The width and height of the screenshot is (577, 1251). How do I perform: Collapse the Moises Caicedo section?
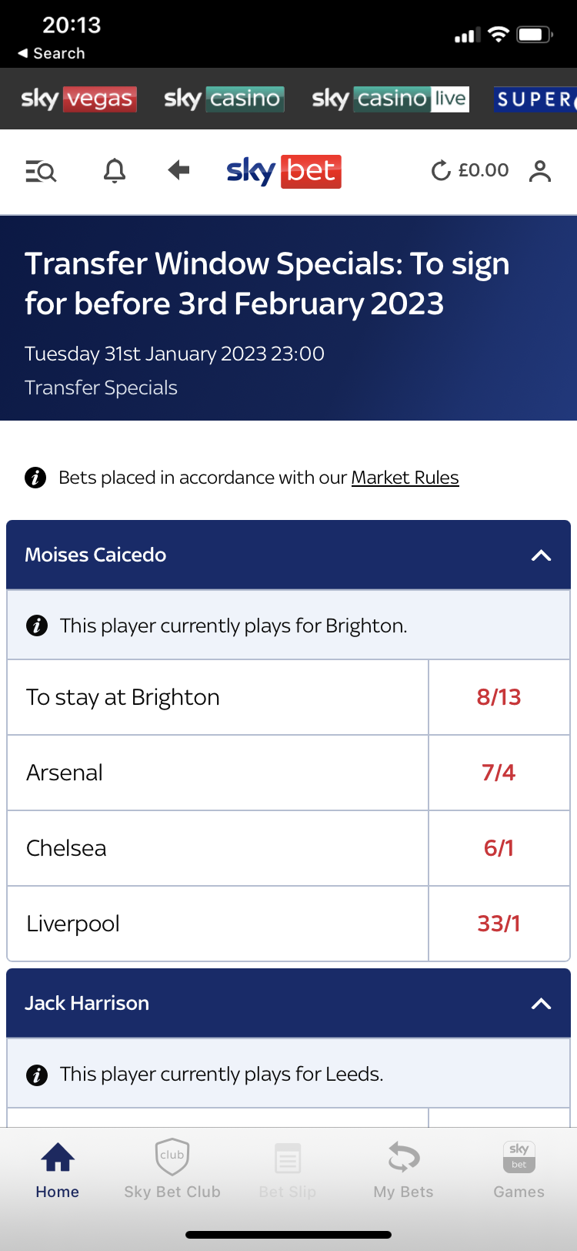[x=542, y=555]
